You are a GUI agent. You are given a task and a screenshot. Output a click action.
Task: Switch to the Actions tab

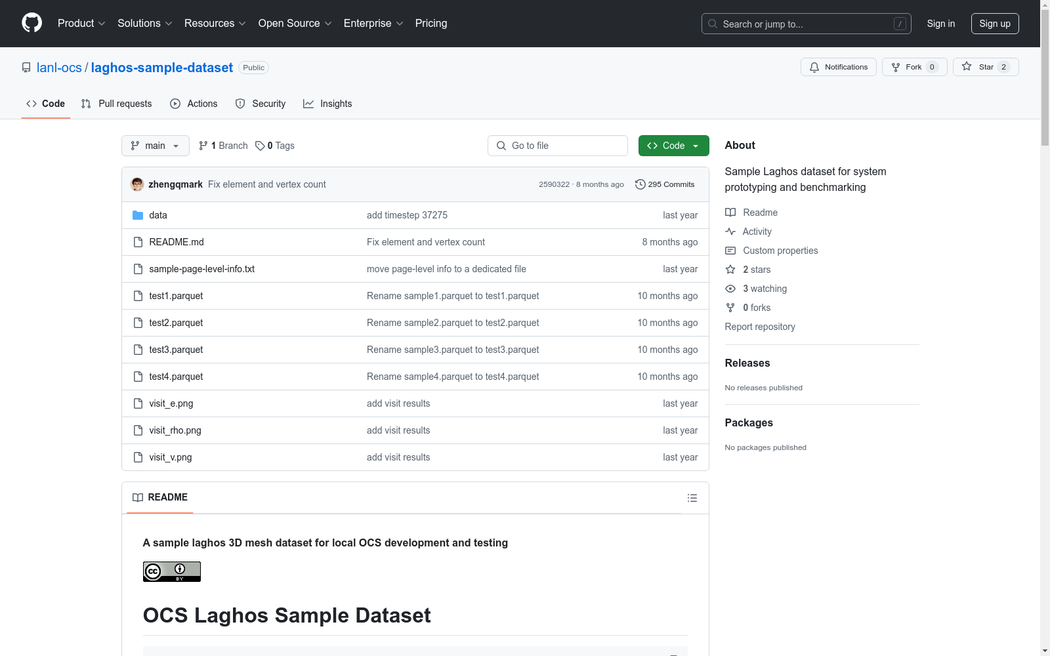point(194,104)
